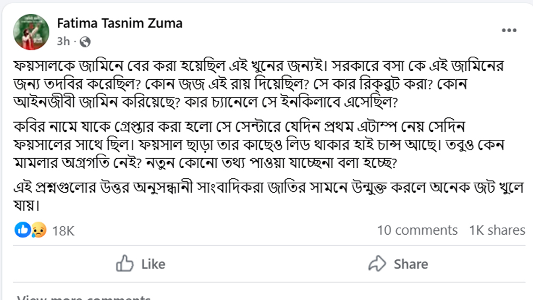Click the blue like reaction icon
The height and width of the screenshot is (300, 533).
tap(22, 230)
